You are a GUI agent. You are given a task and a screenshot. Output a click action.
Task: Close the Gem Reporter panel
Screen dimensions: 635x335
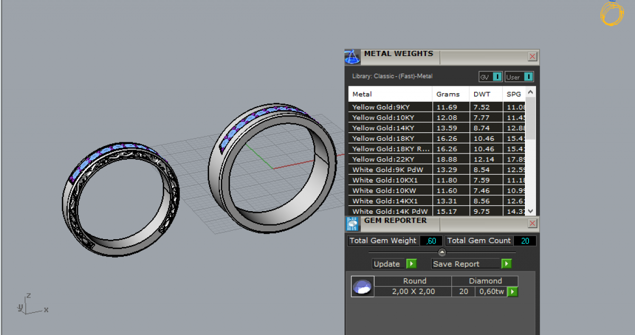click(x=532, y=223)
